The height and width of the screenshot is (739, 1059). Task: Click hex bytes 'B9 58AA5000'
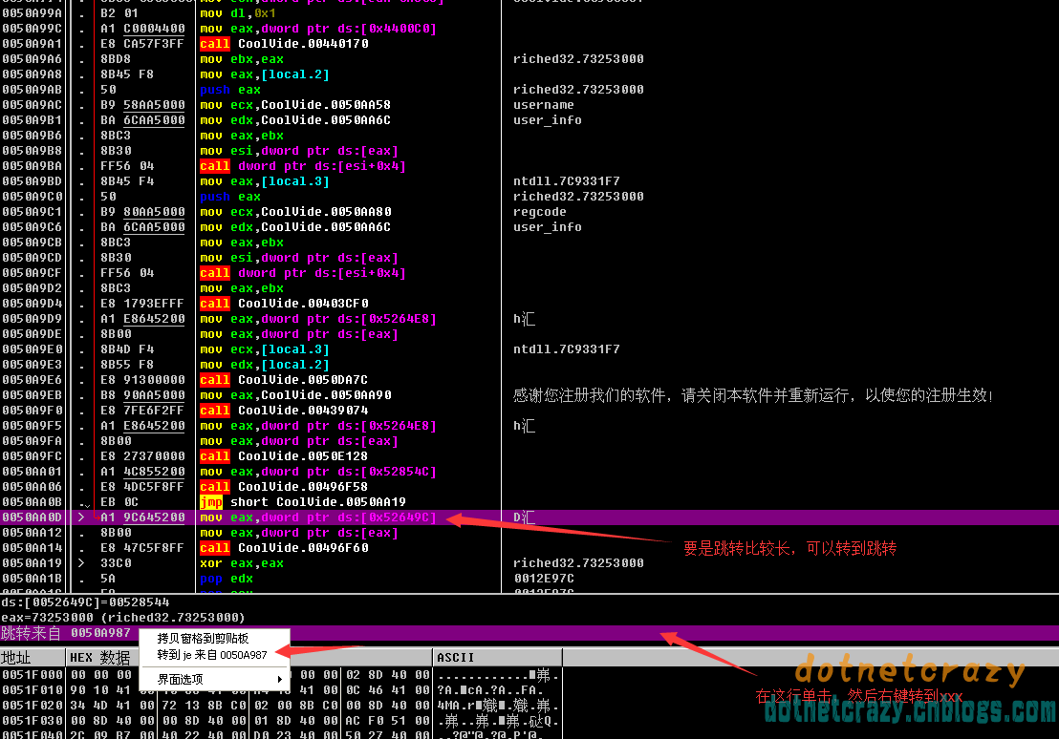tap(142, 105)
